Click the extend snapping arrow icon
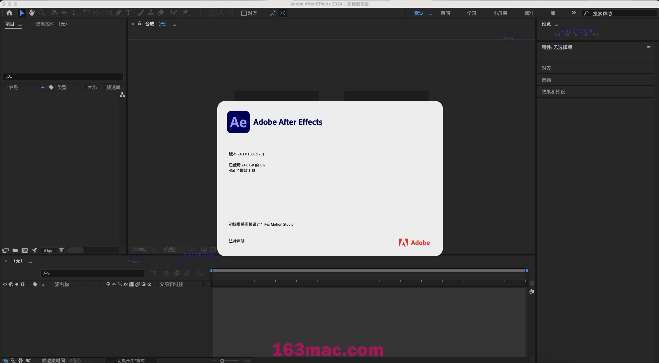 pyautogui.click(x=273, y=13)
